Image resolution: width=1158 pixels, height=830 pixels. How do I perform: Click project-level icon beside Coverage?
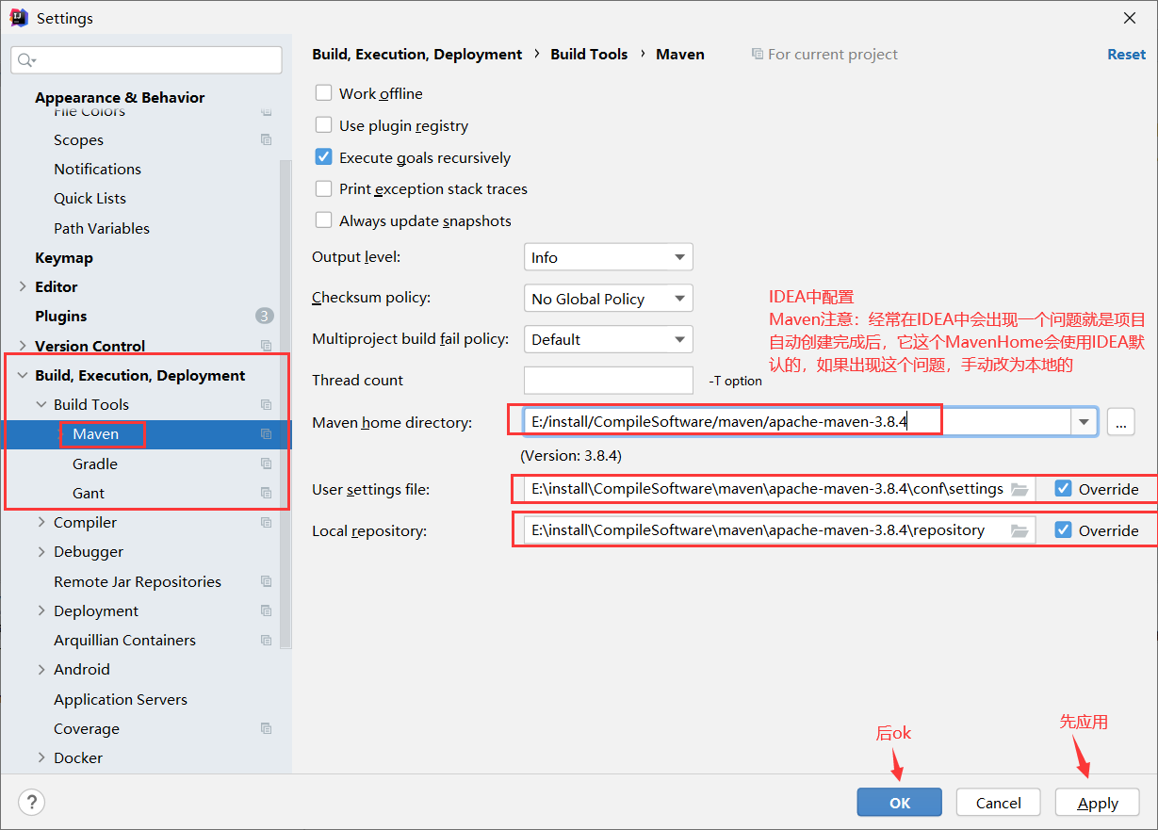[x=266, y=728]
